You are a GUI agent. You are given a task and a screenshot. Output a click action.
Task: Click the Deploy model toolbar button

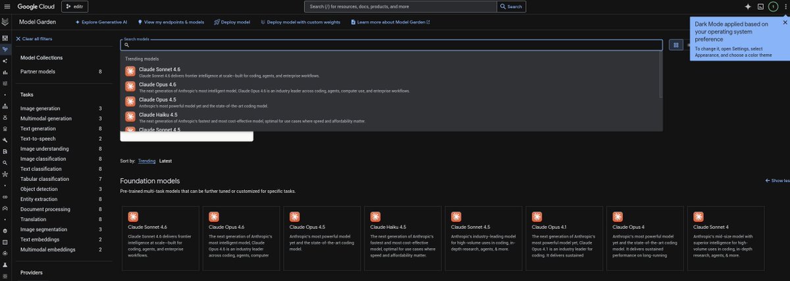click(232, 22)
